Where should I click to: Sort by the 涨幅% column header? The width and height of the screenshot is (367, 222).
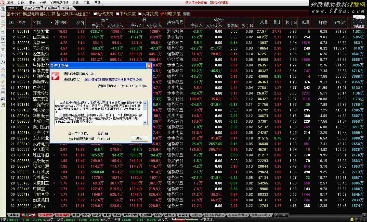click(61, 22)
